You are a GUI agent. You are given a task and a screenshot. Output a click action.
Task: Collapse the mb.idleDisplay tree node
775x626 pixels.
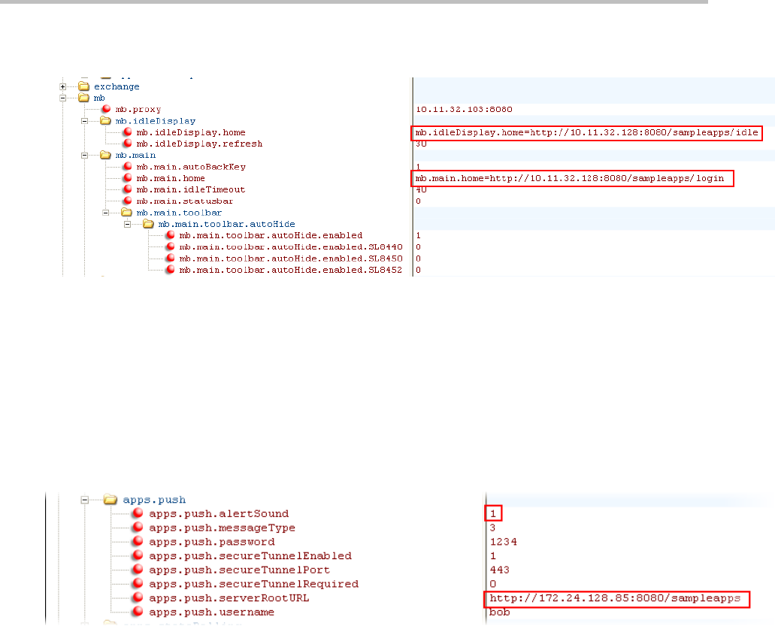point(85,121)
